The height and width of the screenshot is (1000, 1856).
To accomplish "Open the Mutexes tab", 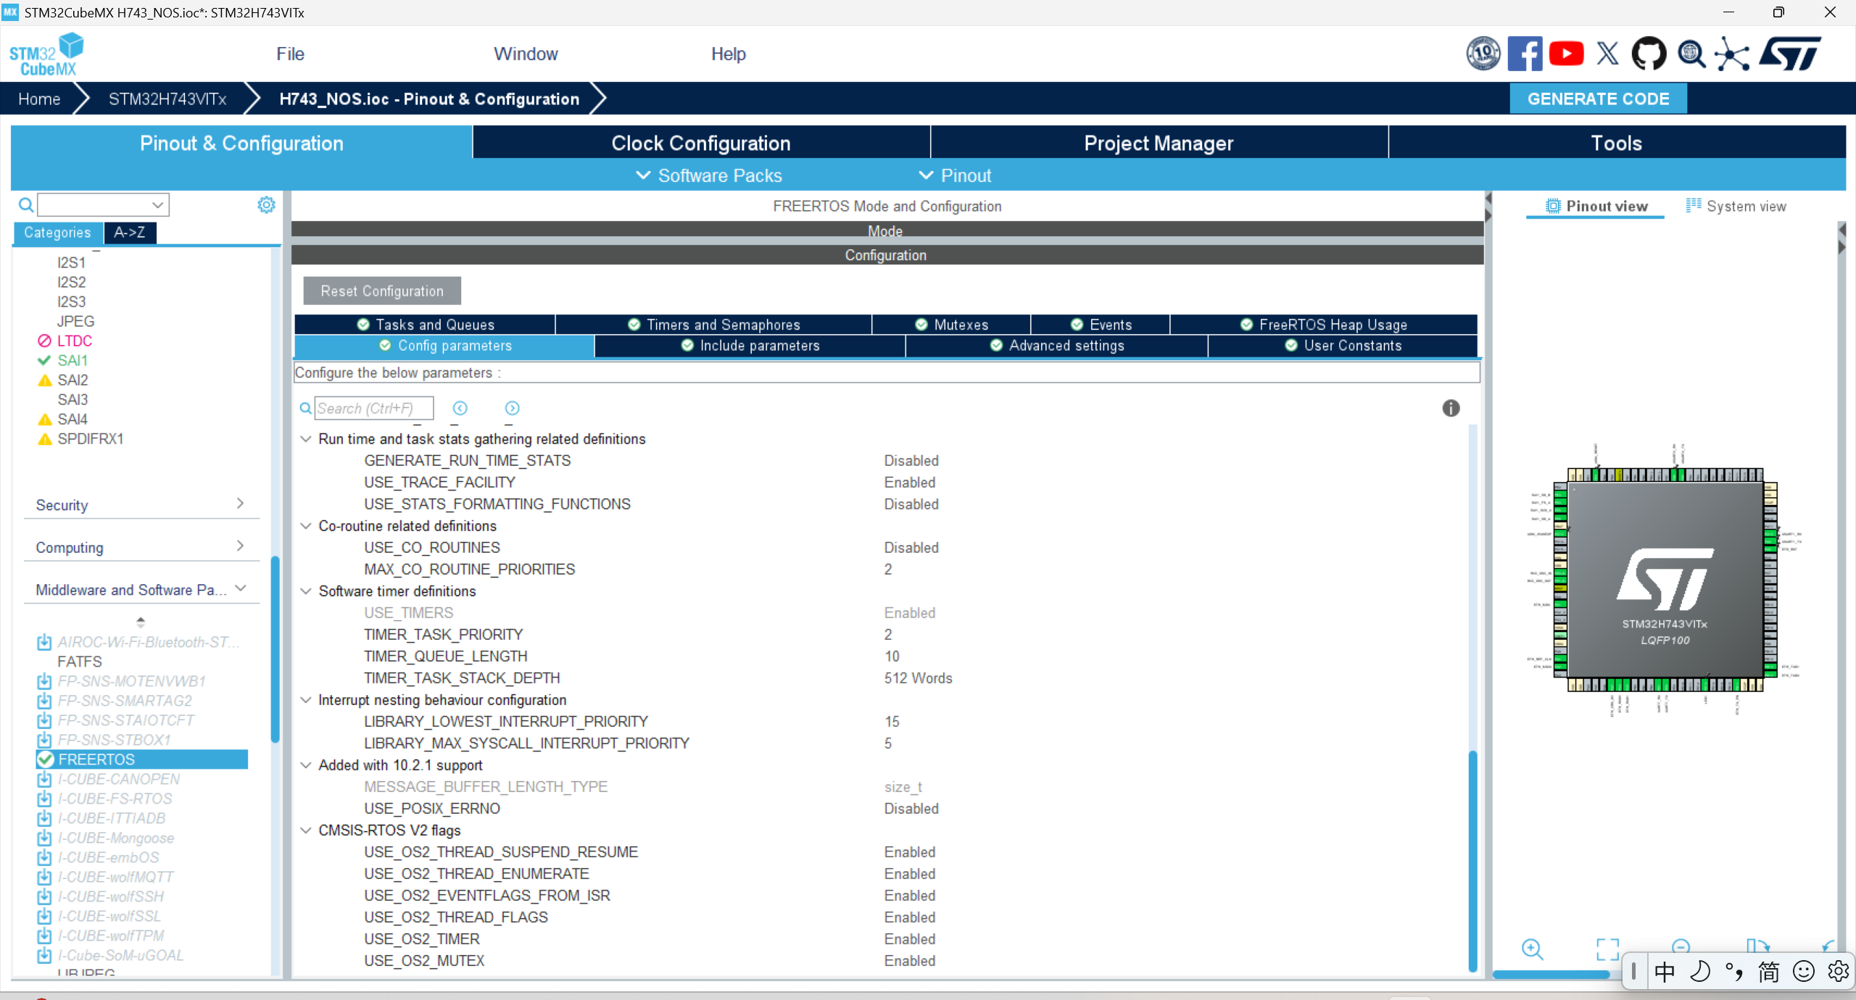I will pos(951,325).
